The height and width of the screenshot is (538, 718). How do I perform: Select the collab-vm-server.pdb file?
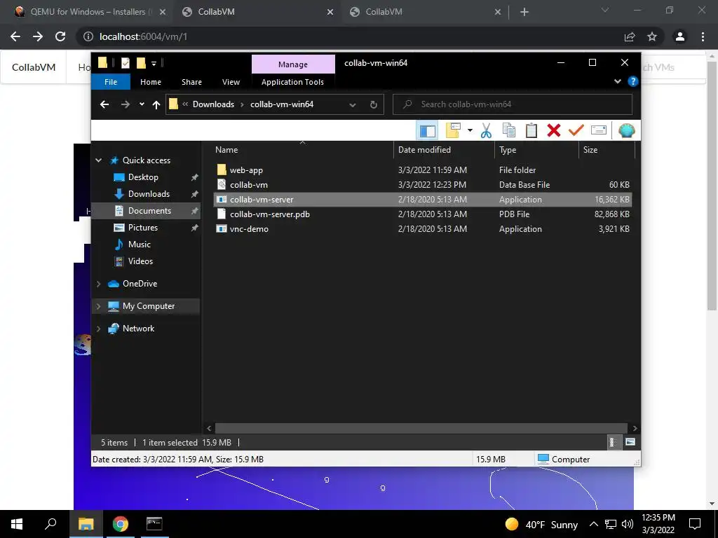270,214
